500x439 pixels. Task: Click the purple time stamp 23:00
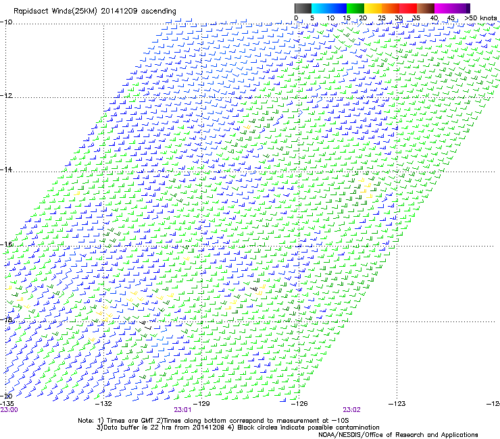coord(9,410)
